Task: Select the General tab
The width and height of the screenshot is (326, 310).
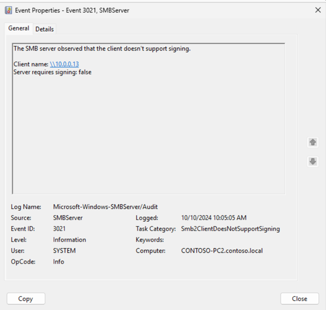Action: coord(19,28)
